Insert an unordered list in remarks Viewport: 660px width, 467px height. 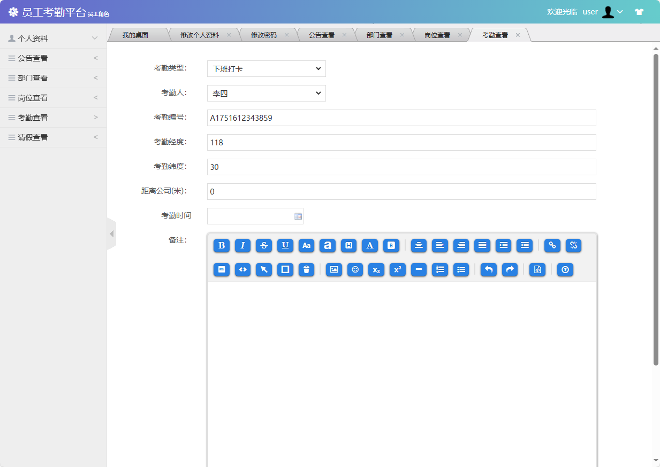click(461, 270)
